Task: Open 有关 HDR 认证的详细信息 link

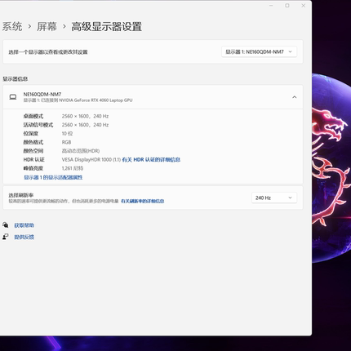Action: (x=151, y=160)
